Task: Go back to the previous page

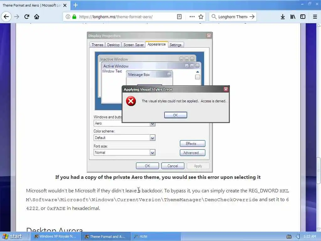Action: (x=6, y=17)
